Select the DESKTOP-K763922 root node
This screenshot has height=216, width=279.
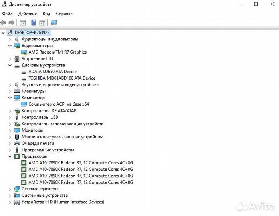32,32
